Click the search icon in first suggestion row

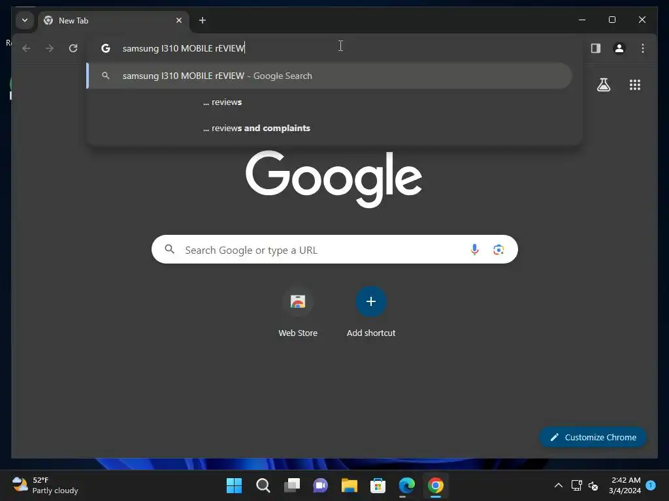[105, 76]
